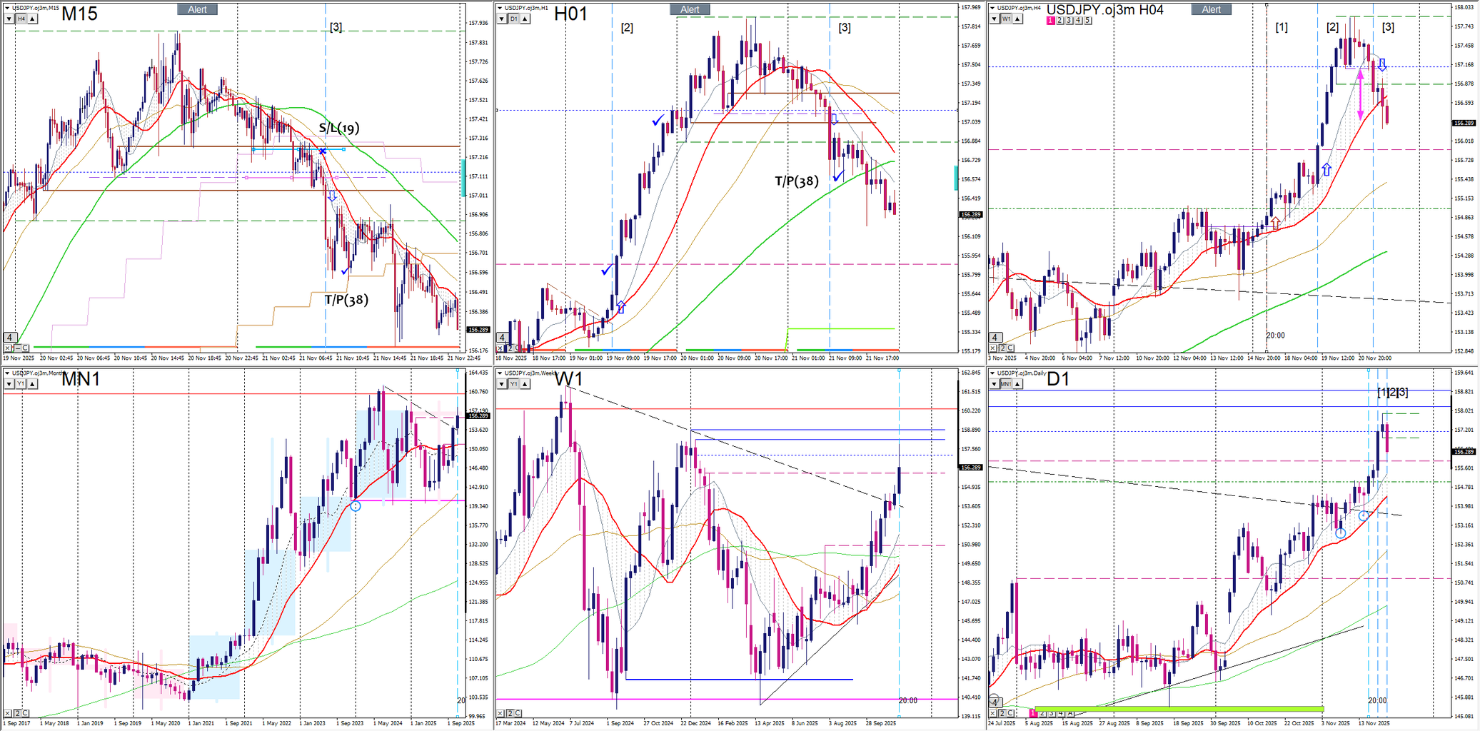Click the Alert button on the M15 chart

coord(197,9)
